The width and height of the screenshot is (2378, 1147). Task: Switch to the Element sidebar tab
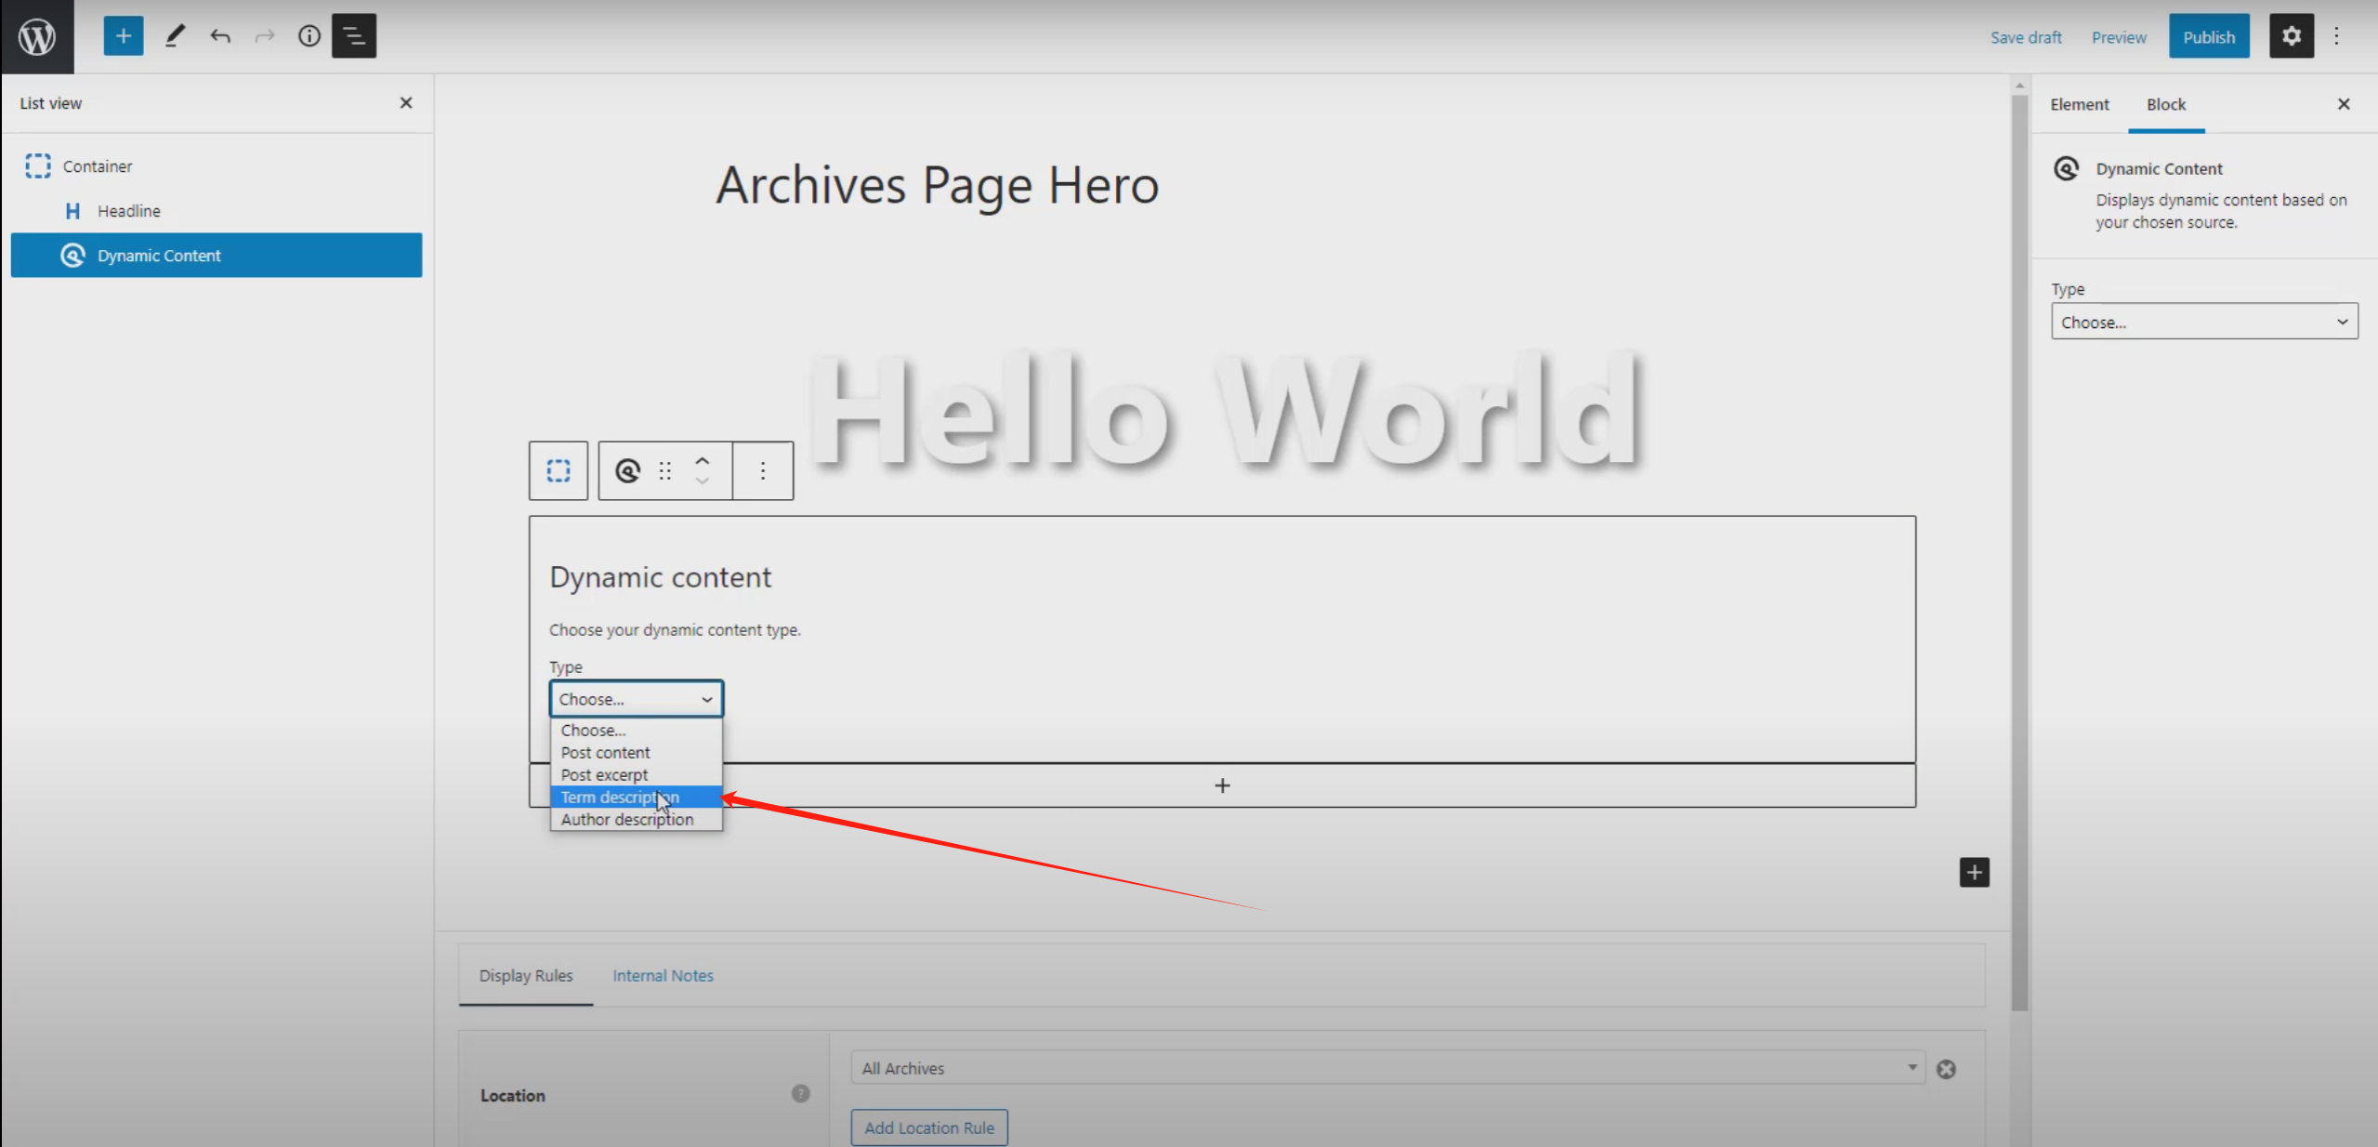point(2079,105)
